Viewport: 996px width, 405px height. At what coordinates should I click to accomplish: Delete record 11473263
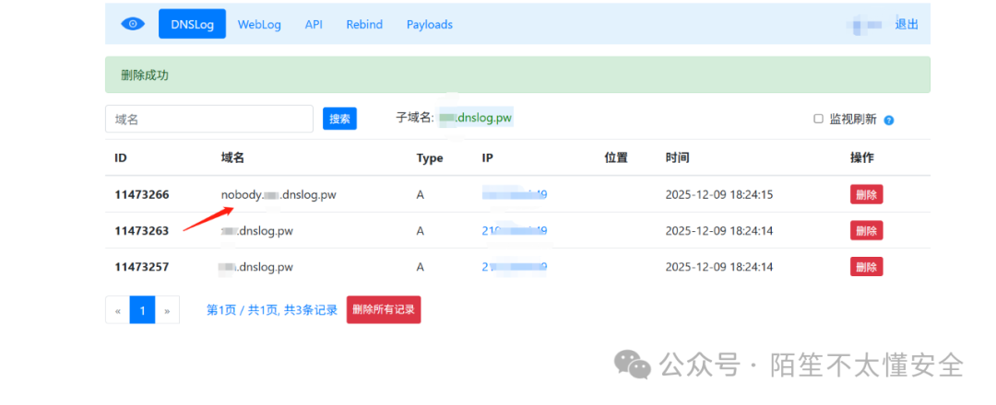[866, 230]
